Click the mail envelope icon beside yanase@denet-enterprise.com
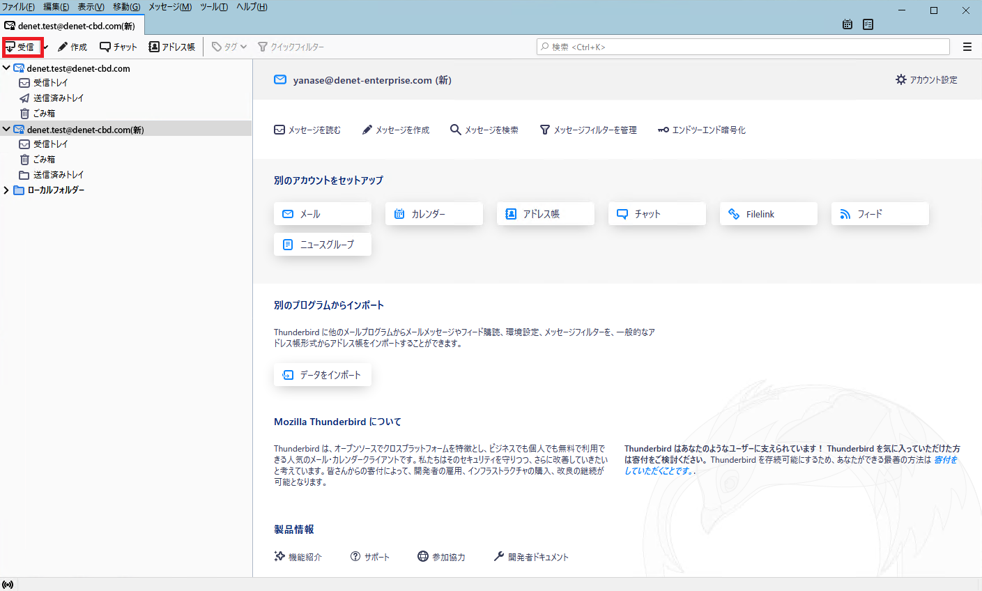Image resolution: width=982 pixels, height=591 pixels. point(280,80)
